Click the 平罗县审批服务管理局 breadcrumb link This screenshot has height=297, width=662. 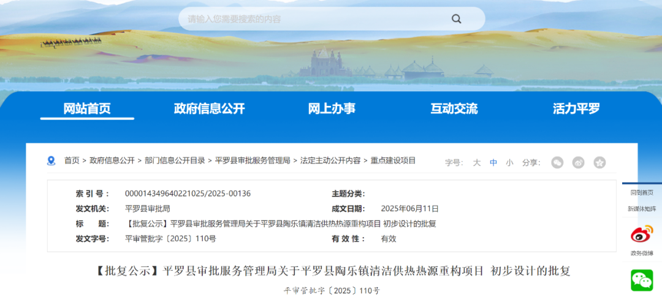253,160
